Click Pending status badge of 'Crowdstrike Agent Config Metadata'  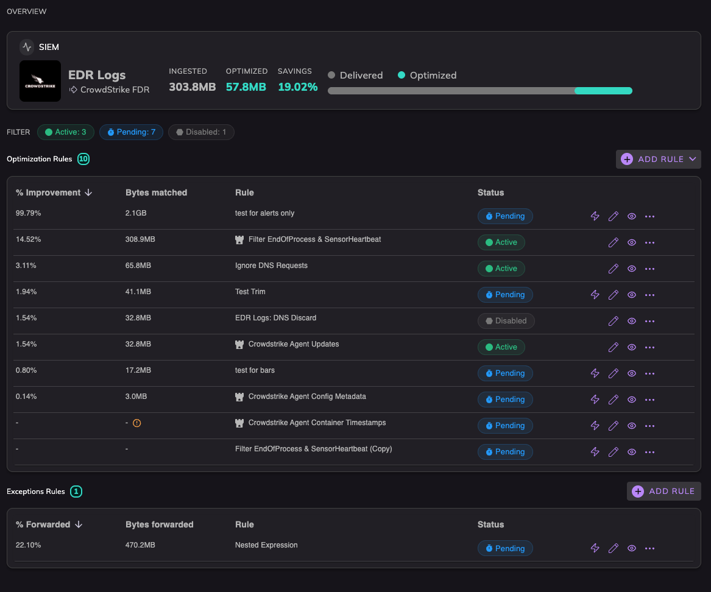[505, 400]
